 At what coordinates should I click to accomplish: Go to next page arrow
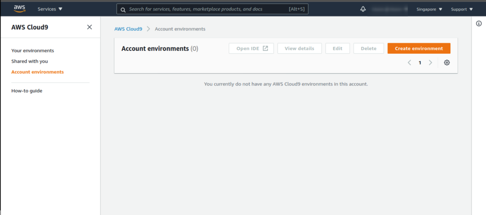430,63
